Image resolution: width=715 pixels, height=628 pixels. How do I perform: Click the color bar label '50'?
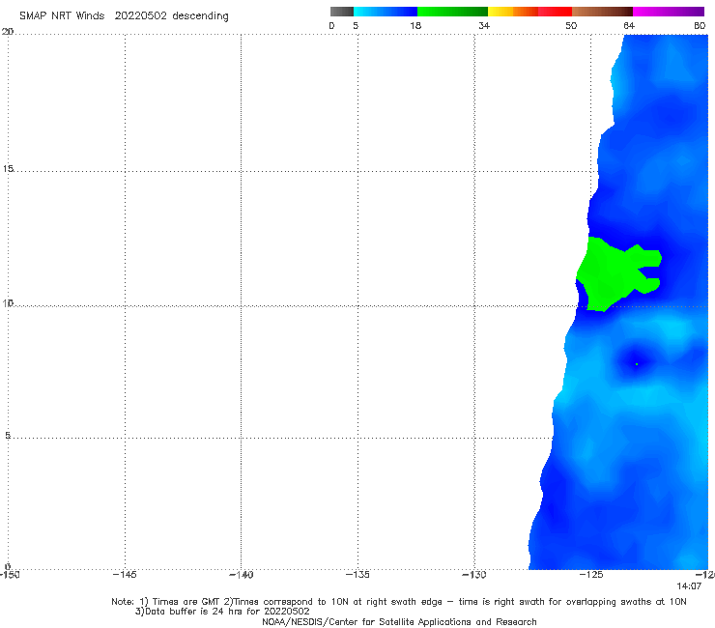(x=571, y=26)
